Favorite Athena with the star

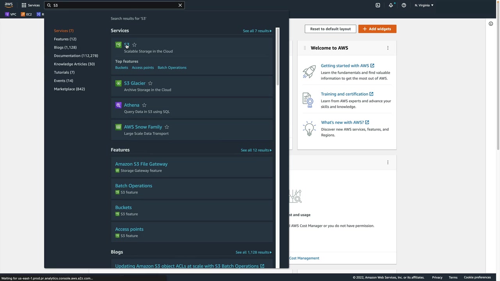point(144,105)
